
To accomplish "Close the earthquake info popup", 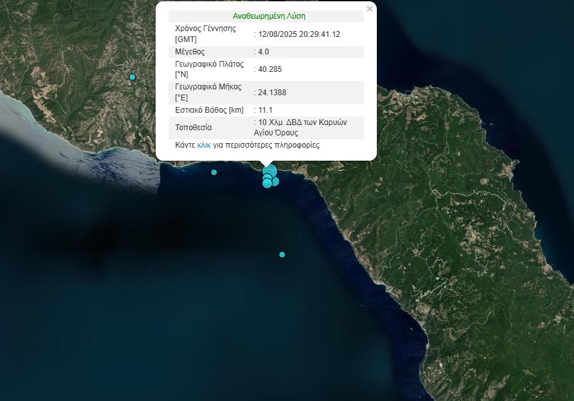I will pos(370,9).
